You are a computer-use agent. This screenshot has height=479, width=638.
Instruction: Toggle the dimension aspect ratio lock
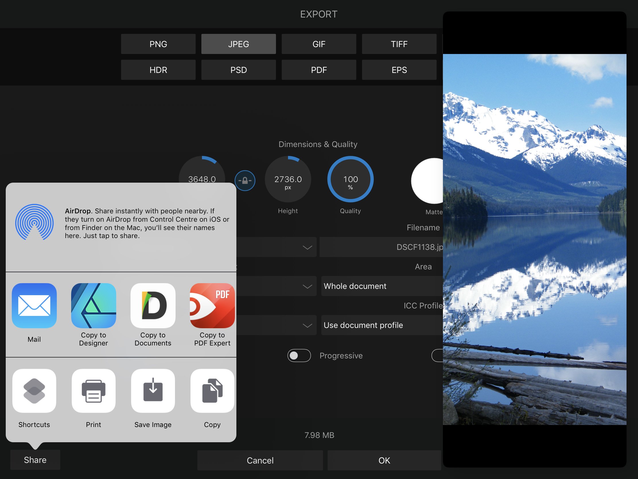click(x=245, y=180)
